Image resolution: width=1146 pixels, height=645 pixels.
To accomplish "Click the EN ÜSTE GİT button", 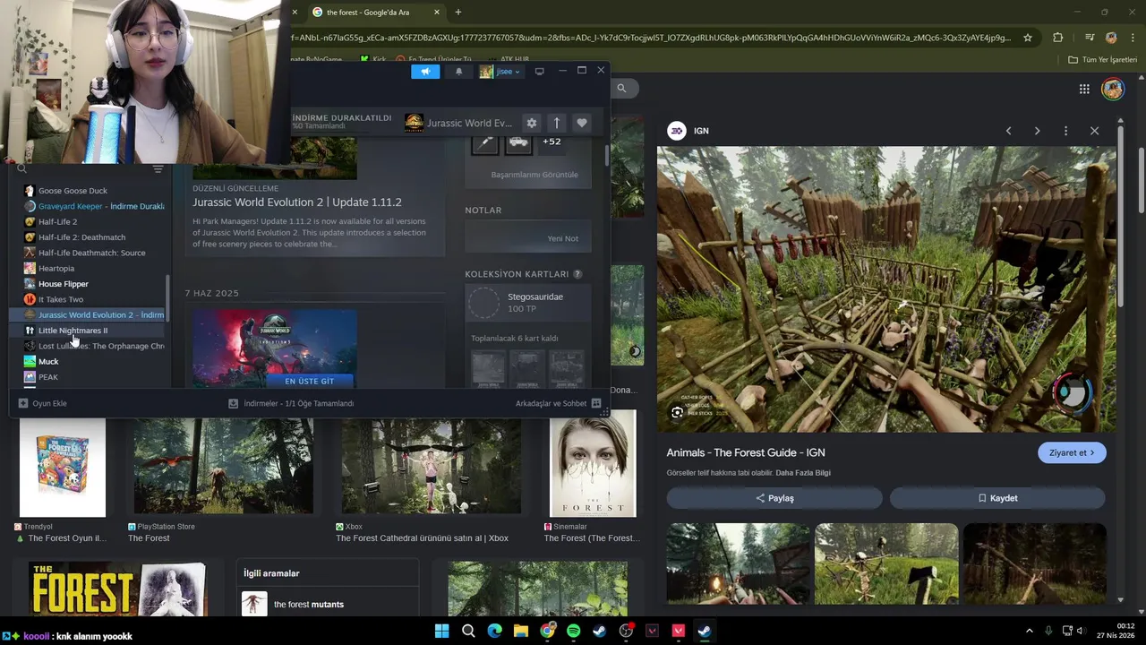I will pos(309,381).
